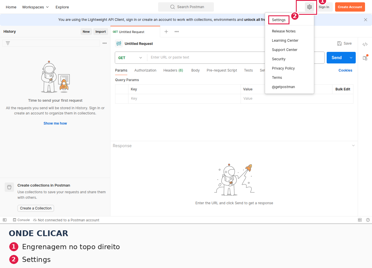Open the Cookies link
Image resolution: width=372 pixels, height=268 pixels.
[x=345, y=70]
